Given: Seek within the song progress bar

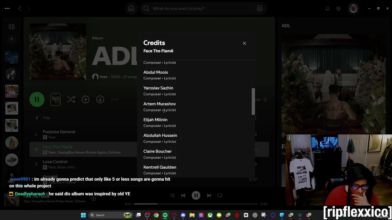Looking at the screenshot, I should pyautogui.click(x=196, y=204).
